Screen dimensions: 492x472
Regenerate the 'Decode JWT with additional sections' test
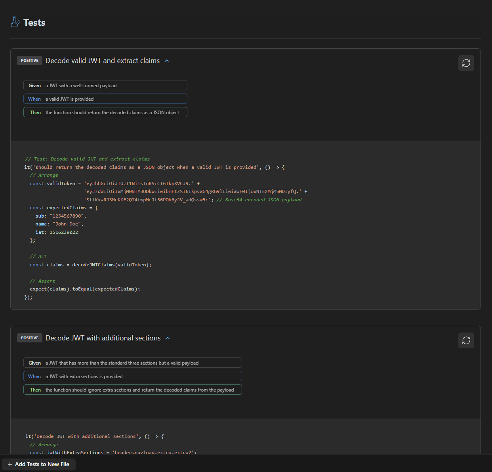(x=466, y=340)
